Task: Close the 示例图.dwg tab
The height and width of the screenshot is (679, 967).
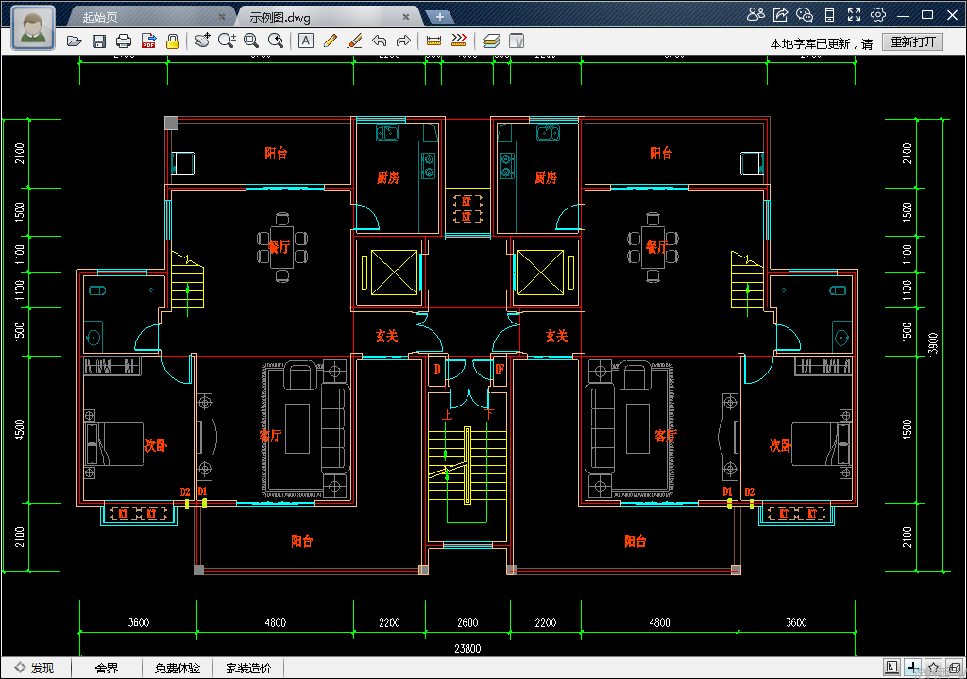Action: click(406, 17)
